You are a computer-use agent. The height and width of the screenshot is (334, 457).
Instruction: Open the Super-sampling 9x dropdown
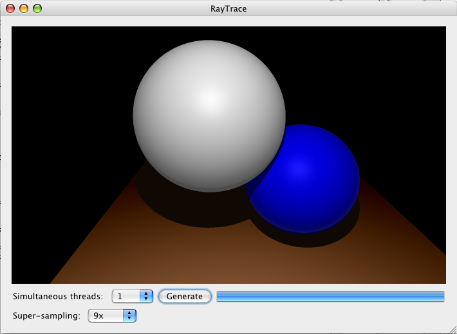pos(112,315)
